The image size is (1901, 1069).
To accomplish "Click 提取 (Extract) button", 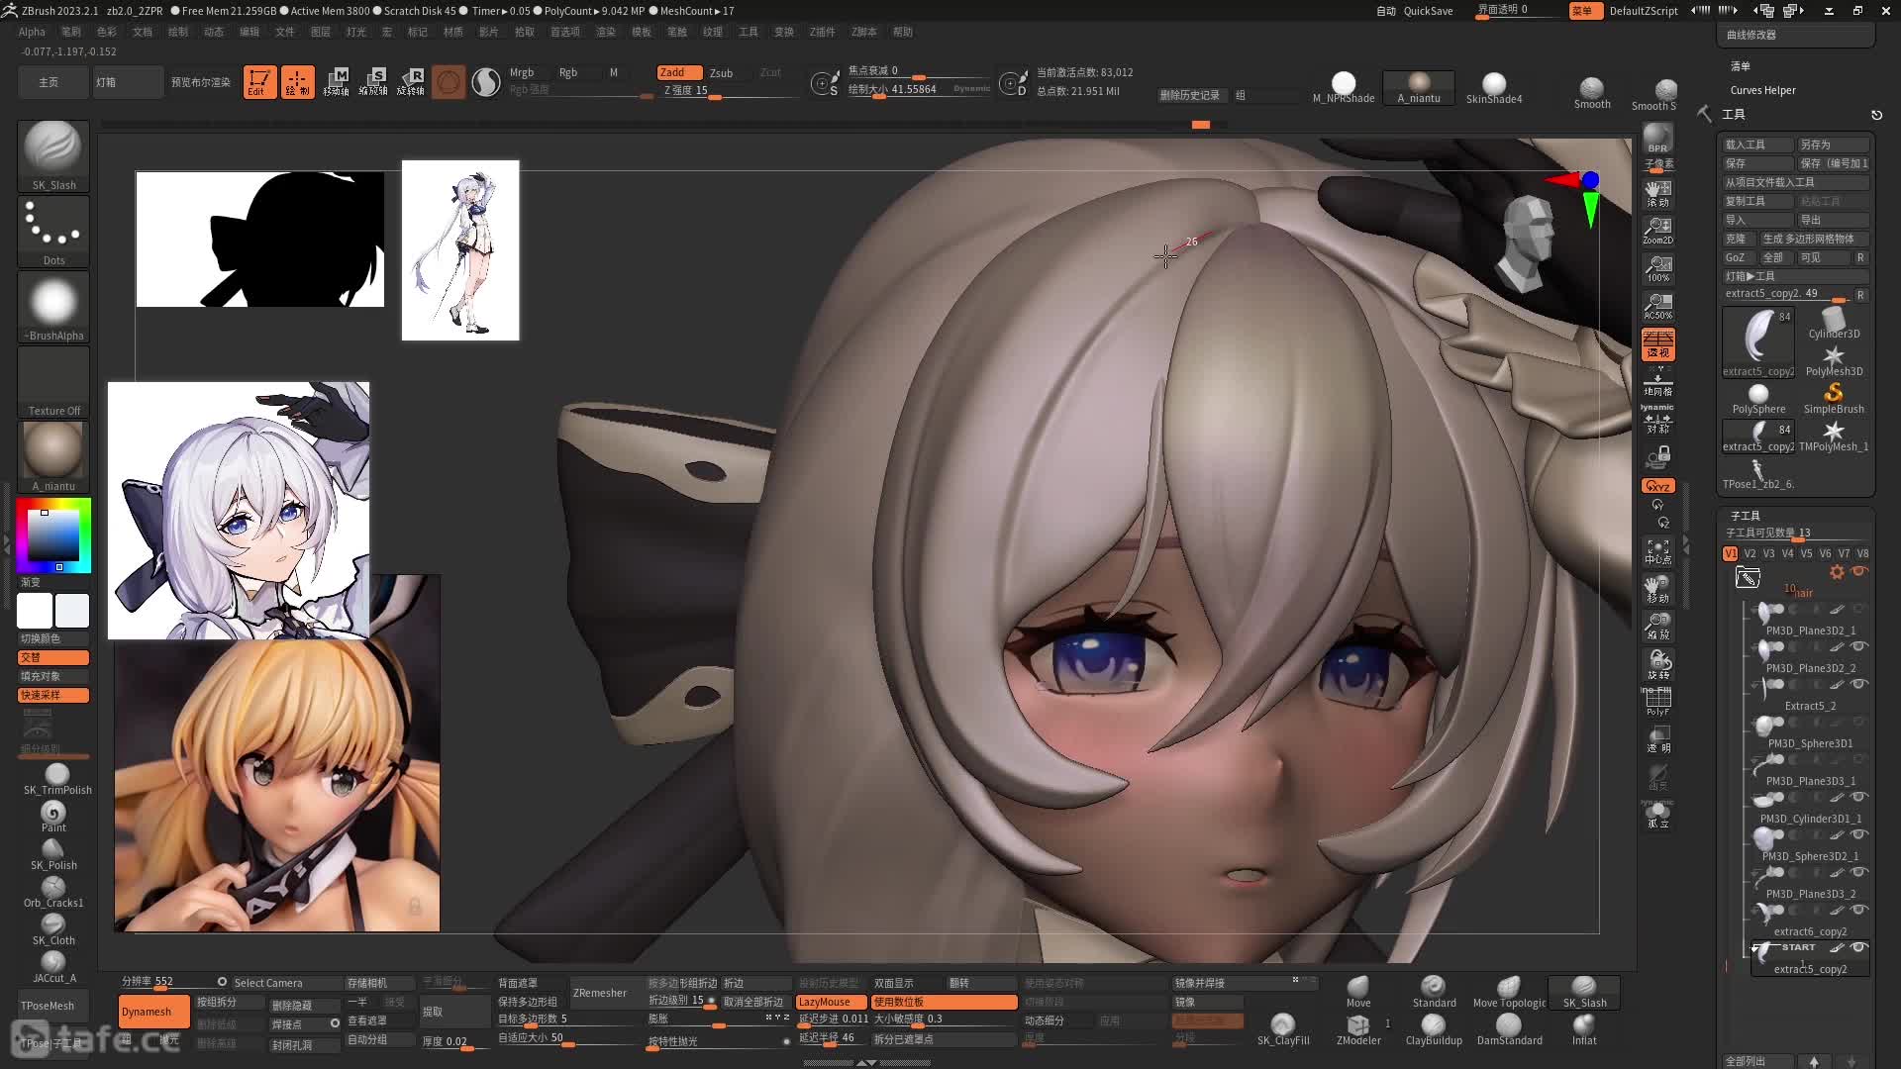I will [x=455, y=1012].
